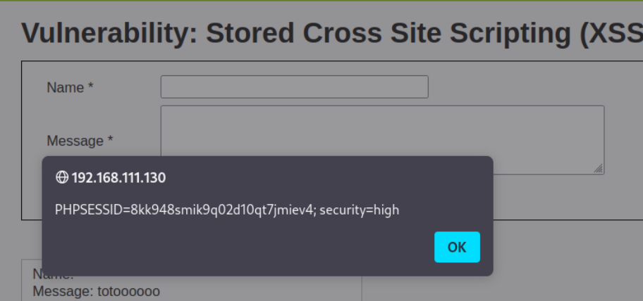Click the asterisk after the Name label
Viewport: 643px width, 301px height.
91,88
